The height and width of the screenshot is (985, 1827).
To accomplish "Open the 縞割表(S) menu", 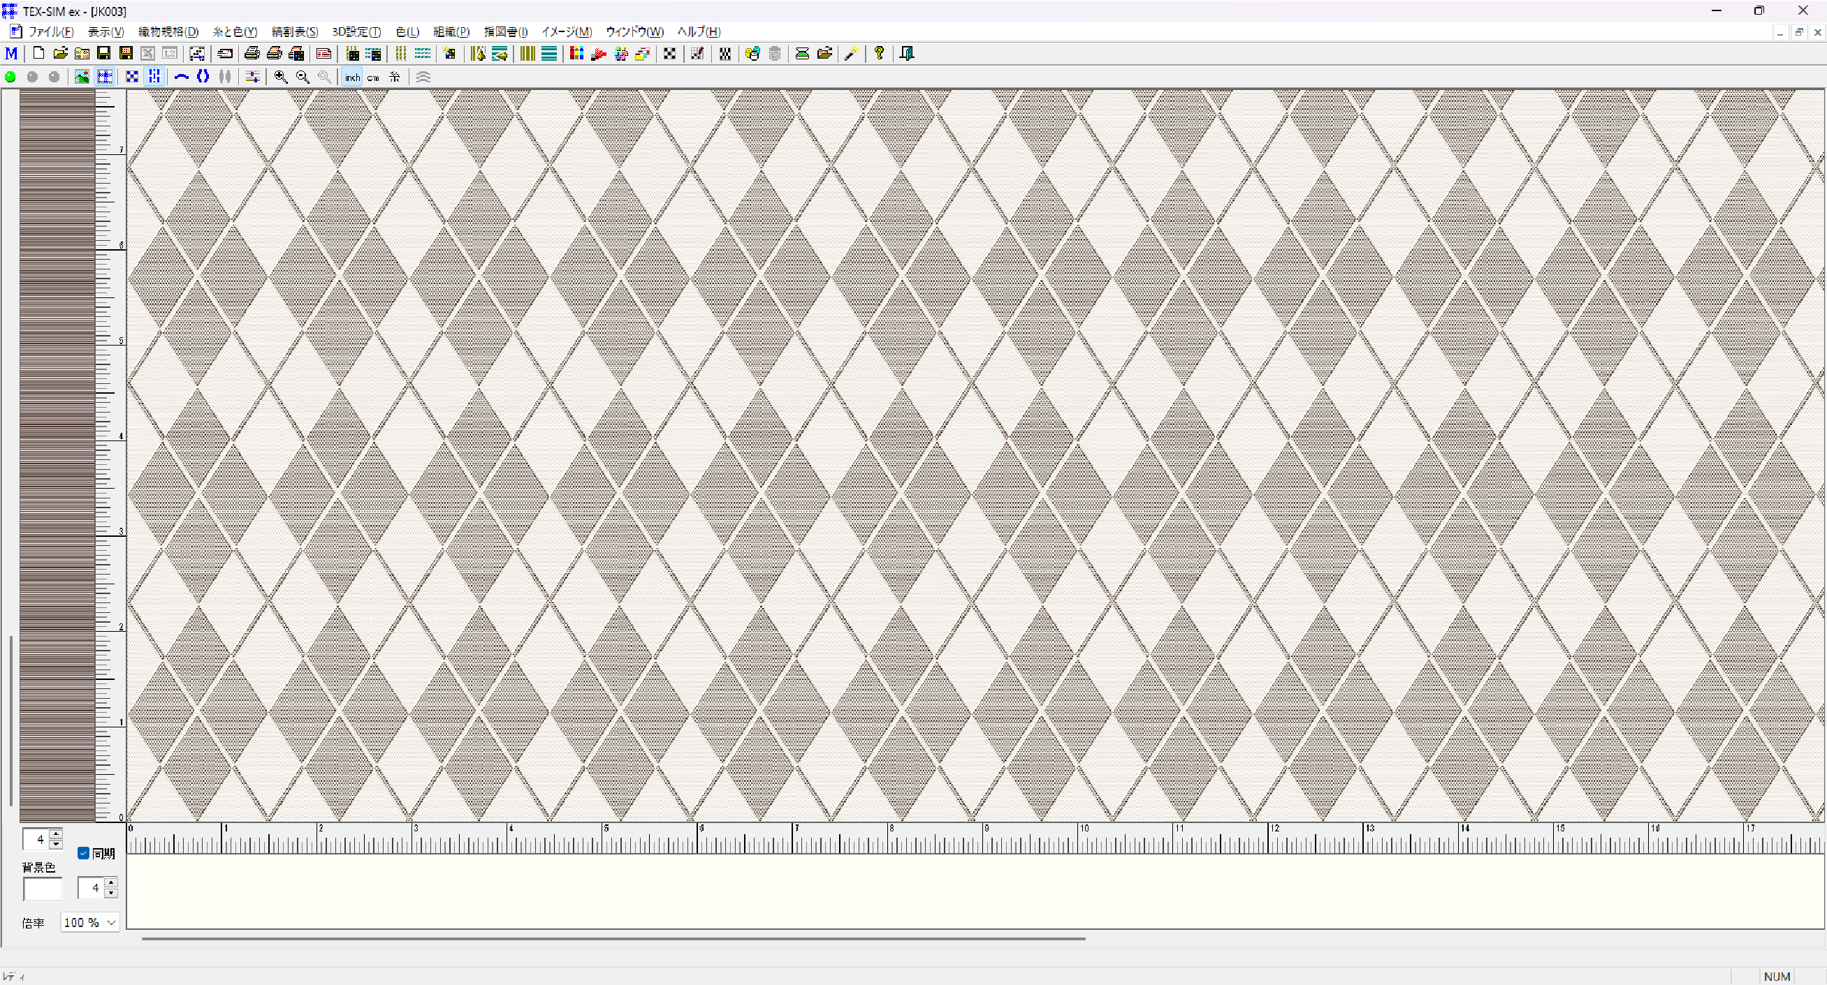I will 294,31.
